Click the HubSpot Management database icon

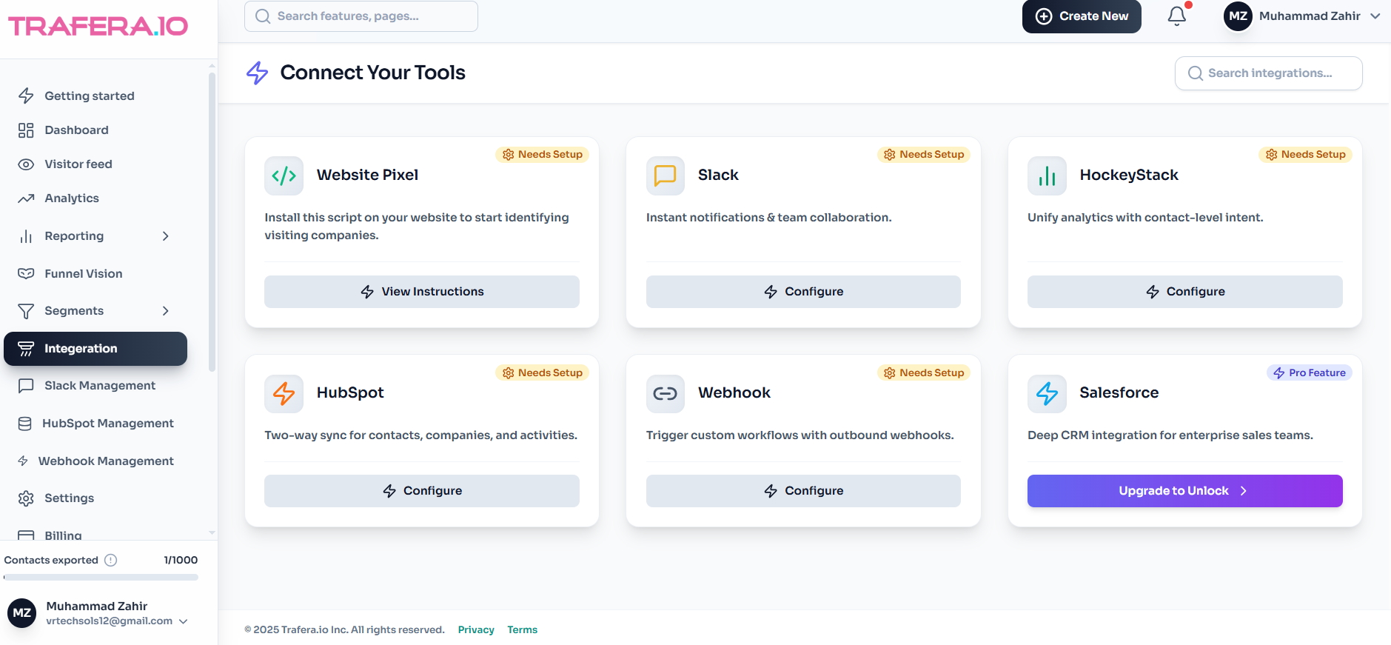pyautogui.click(x=25, y=424)
